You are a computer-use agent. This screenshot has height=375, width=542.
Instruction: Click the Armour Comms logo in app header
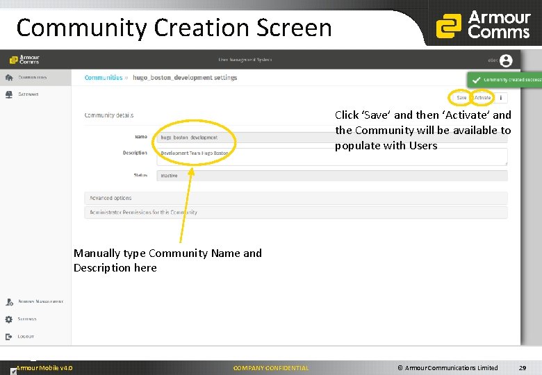[24, 60]
